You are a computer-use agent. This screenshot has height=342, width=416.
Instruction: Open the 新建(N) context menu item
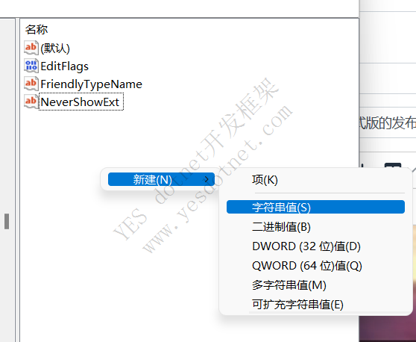tap(161, 179)
